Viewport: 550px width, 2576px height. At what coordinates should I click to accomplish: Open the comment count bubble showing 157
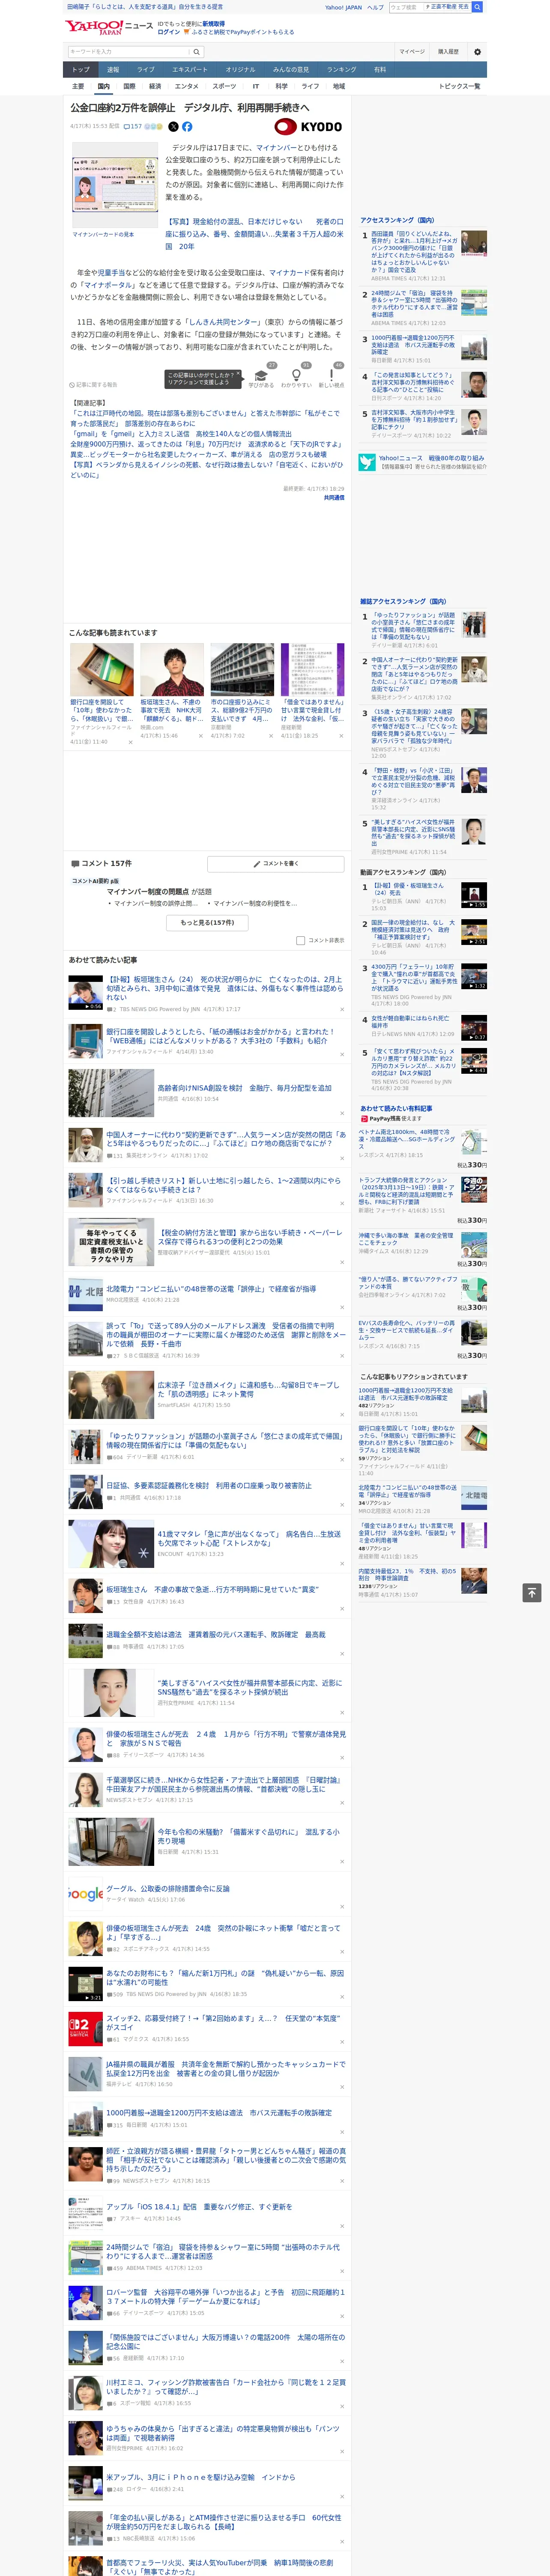click(133, 127)
